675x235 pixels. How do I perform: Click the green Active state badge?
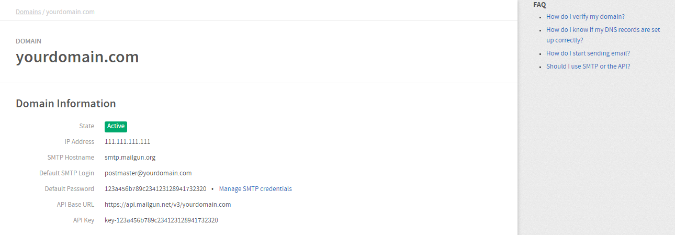pos(116,126)
